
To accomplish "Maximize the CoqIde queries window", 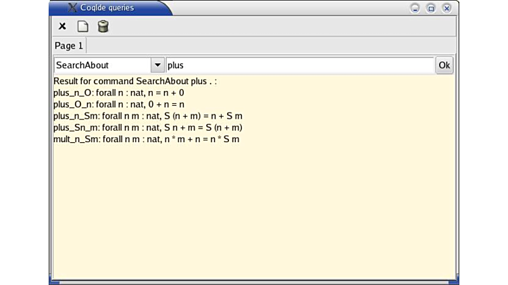I will [x=430, y=8].
